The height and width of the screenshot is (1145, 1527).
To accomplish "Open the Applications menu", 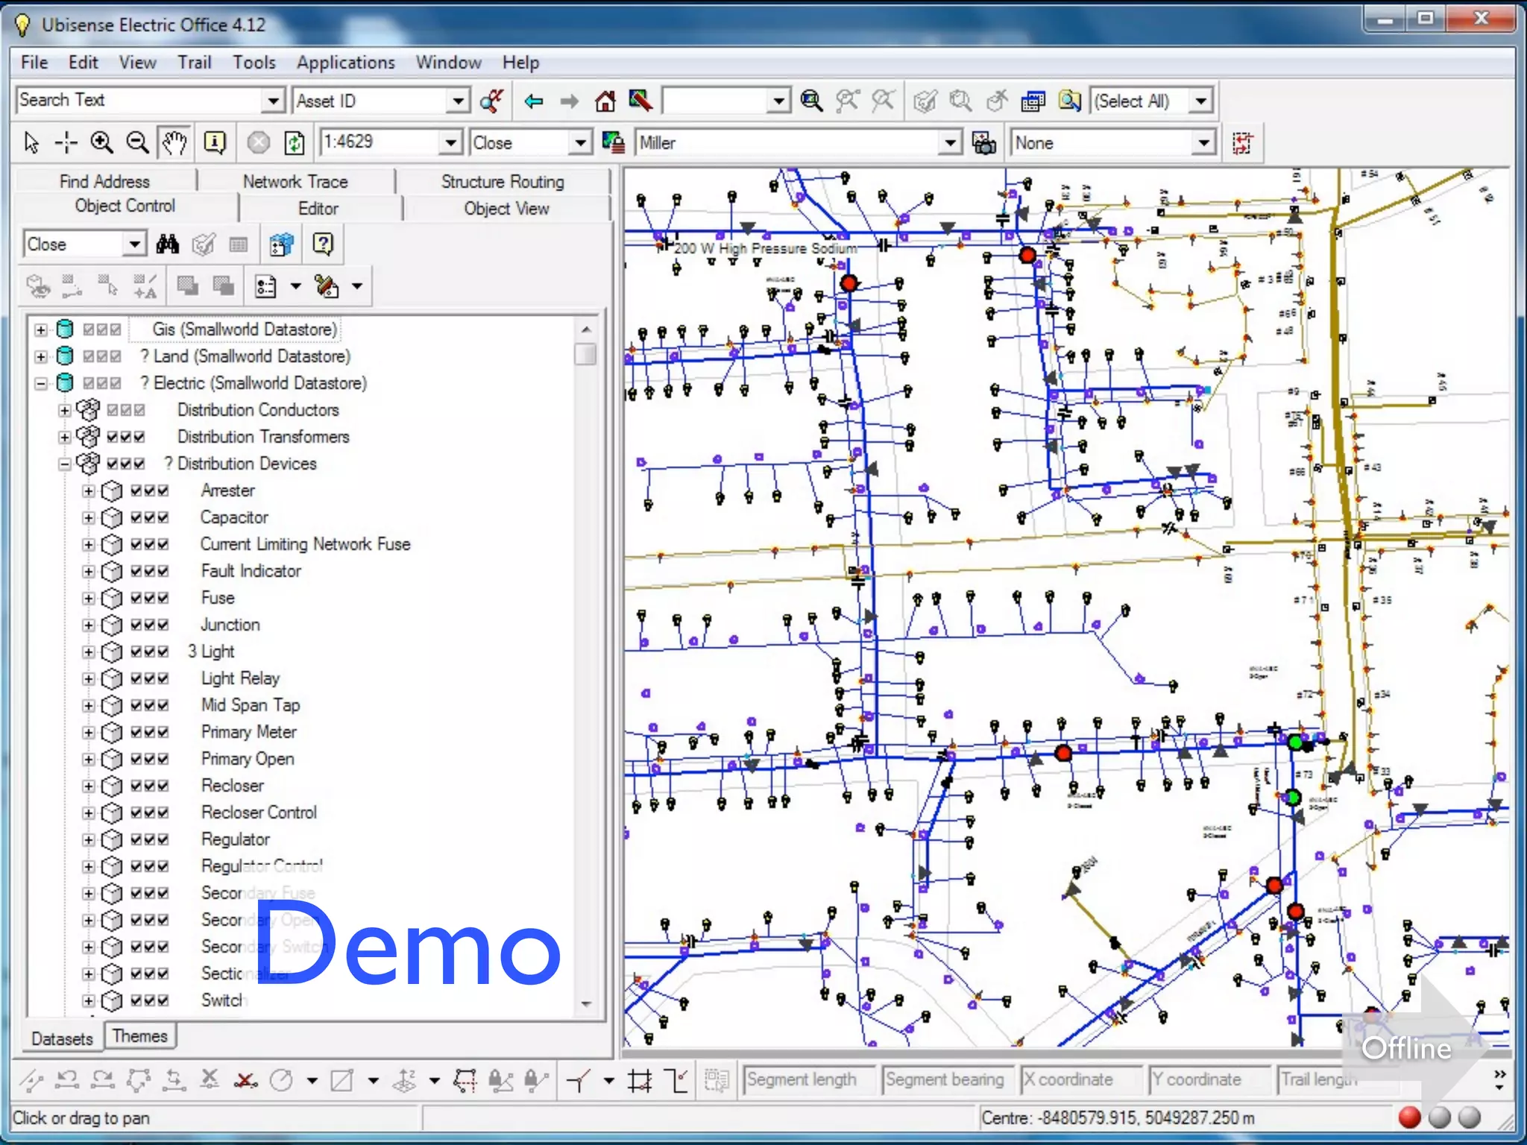I will pyautogui.click(x=346, y=63).
